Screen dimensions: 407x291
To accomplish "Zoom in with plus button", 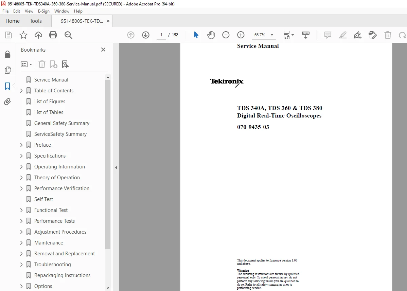I will (x=241, y=35).
